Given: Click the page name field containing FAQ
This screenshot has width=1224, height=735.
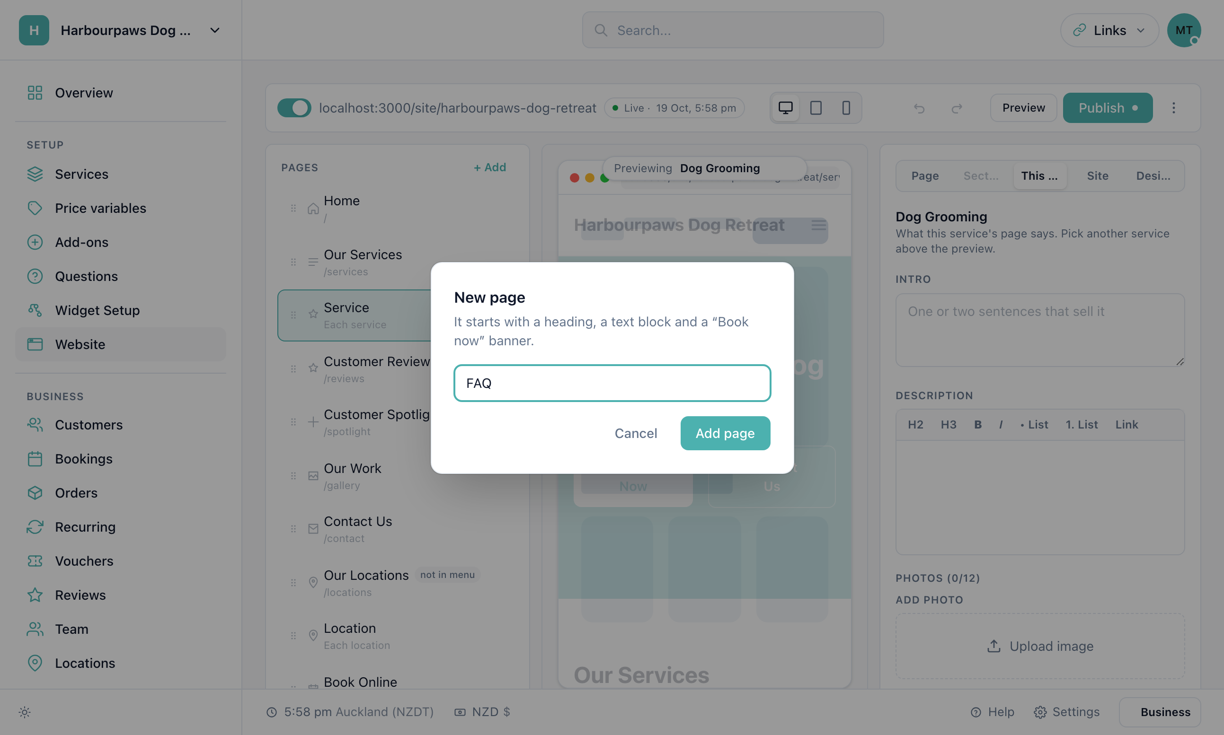Looking at the screenshot, I should (612, 384).
